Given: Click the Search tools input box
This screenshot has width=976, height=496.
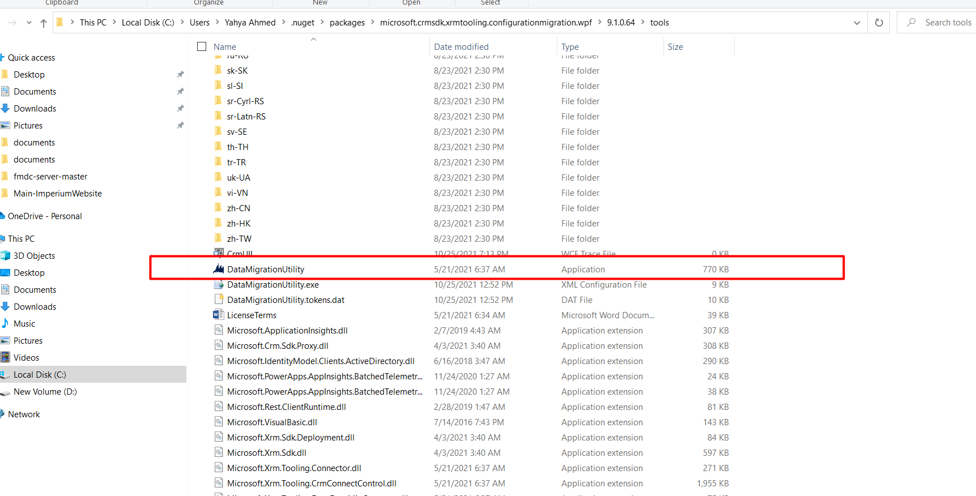Looking at the screenshot, I should coord(947,23).
